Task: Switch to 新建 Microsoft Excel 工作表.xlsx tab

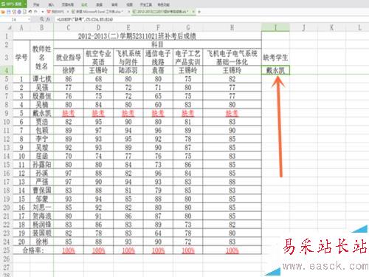Action: click(98, 12)
